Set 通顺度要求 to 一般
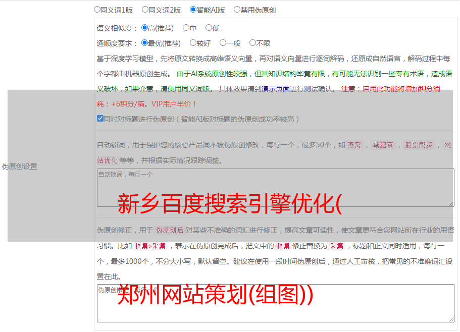 point(223,43)
